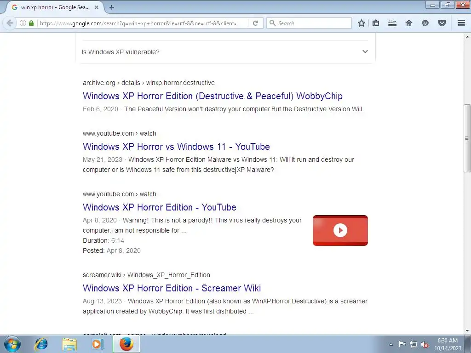The width and height of the screenshot is (471, 353).
Task: Open 'Windows XP Horror Edition (Destructive & Peaceful) WobbyChip' link
Action: (x=213, y=96)
